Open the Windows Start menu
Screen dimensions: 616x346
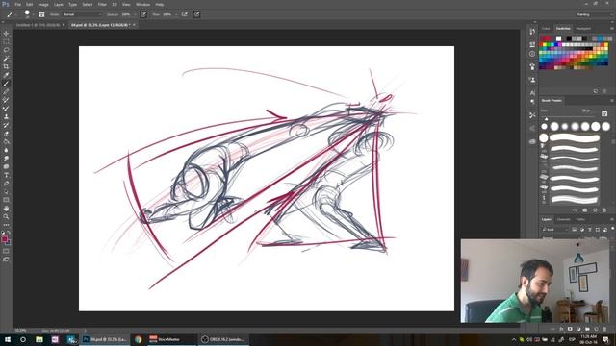click(x=8, y=339)
